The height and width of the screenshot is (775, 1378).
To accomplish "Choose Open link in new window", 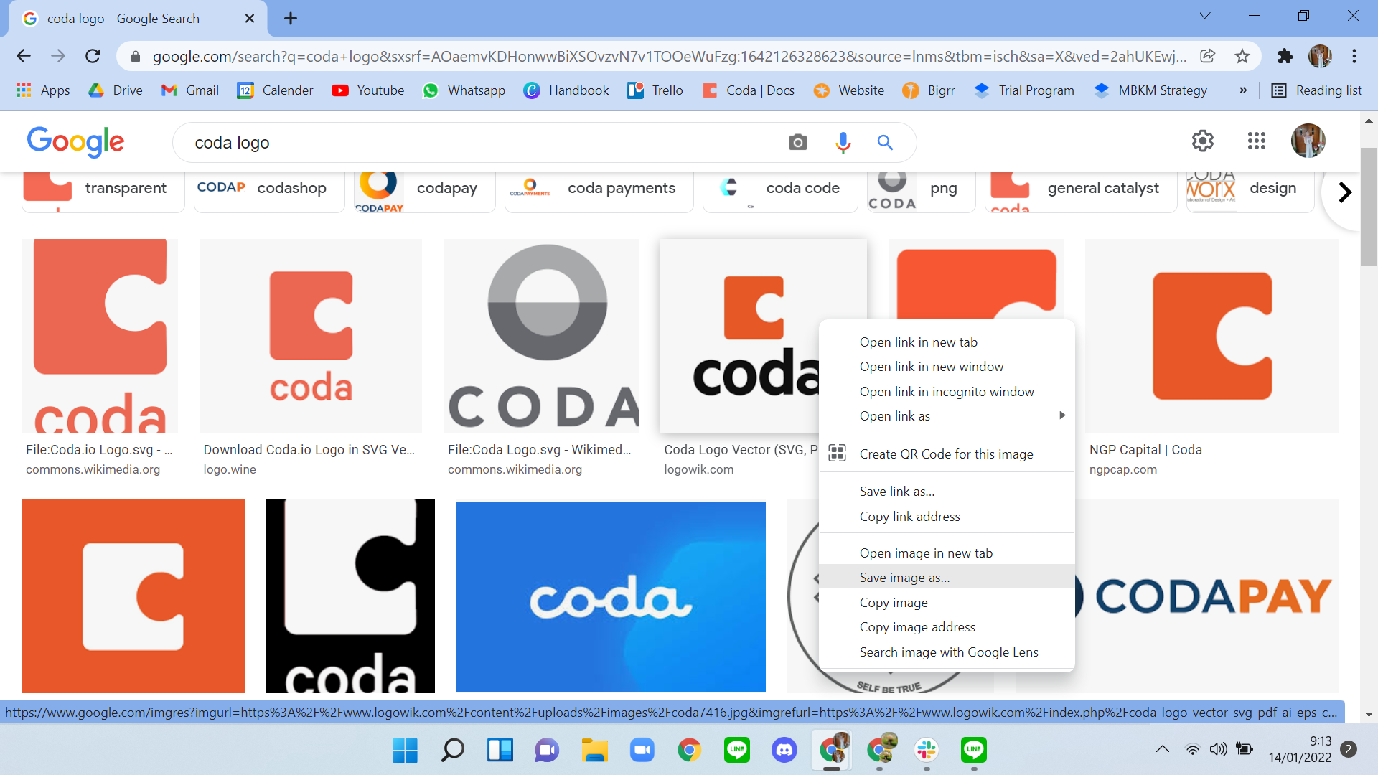I will [947, 366].
